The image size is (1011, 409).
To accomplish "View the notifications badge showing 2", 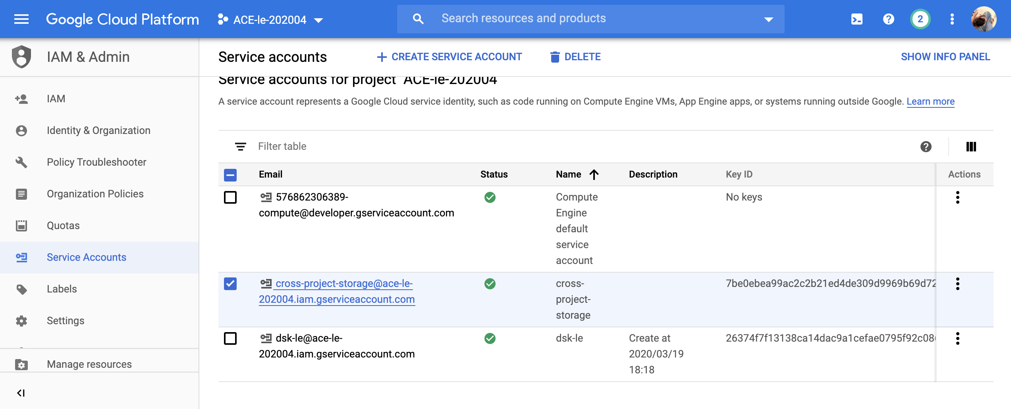I will 920,19.
